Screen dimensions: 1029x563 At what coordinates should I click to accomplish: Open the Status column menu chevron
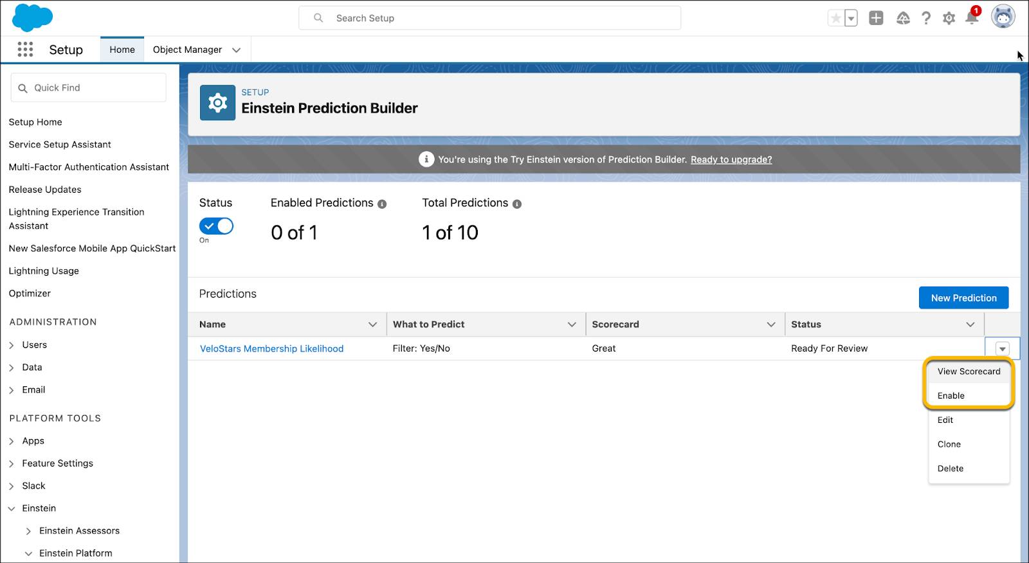970,325
